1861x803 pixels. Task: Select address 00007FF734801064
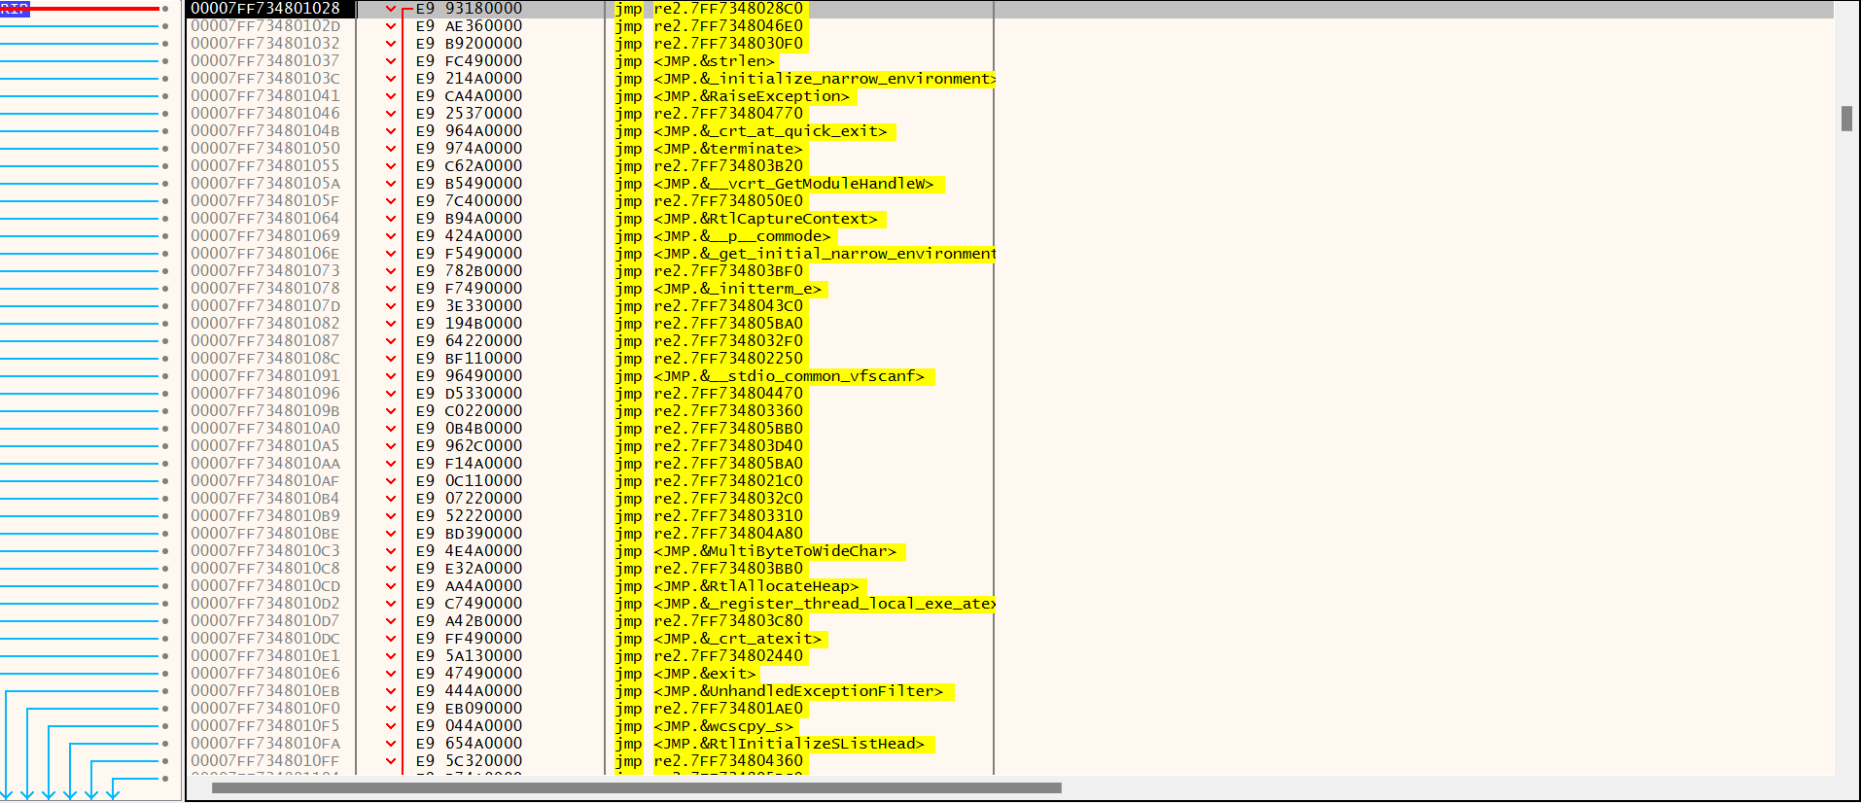tap(265, 219)
